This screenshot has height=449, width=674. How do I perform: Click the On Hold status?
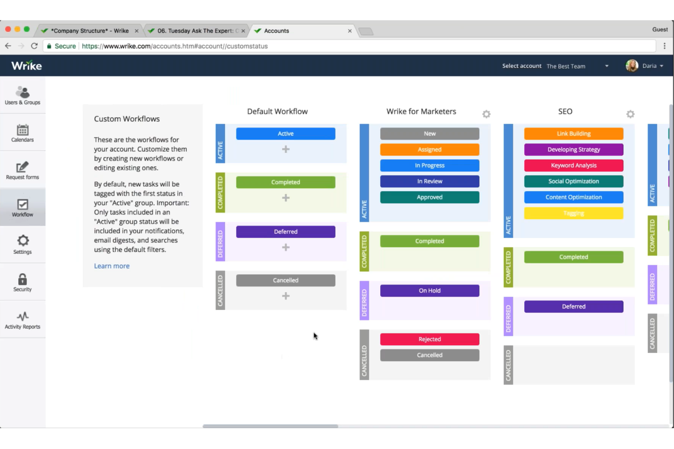point(429,291)
